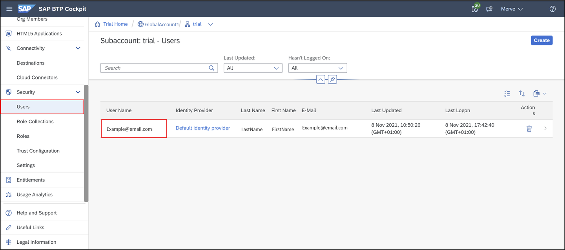The image size is (565, 250).
Task: Click the Useful Links chain icon
Action: pos(9,227)
